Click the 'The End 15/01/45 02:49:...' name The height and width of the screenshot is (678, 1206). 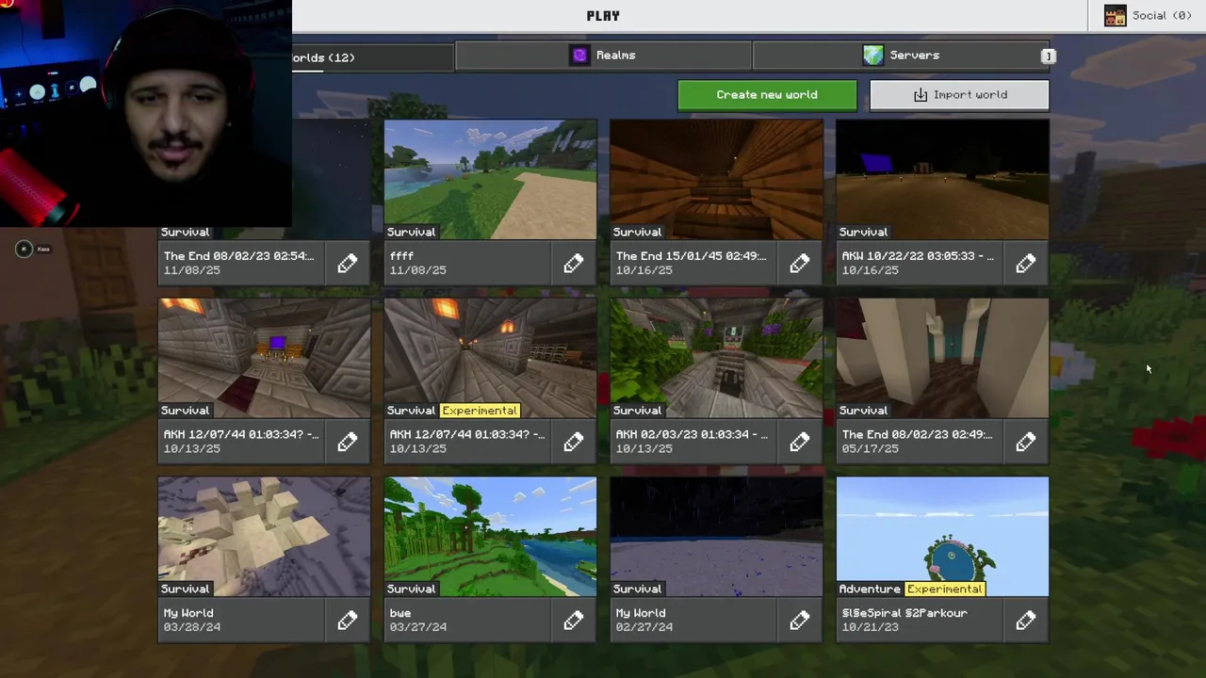point(692,256)
